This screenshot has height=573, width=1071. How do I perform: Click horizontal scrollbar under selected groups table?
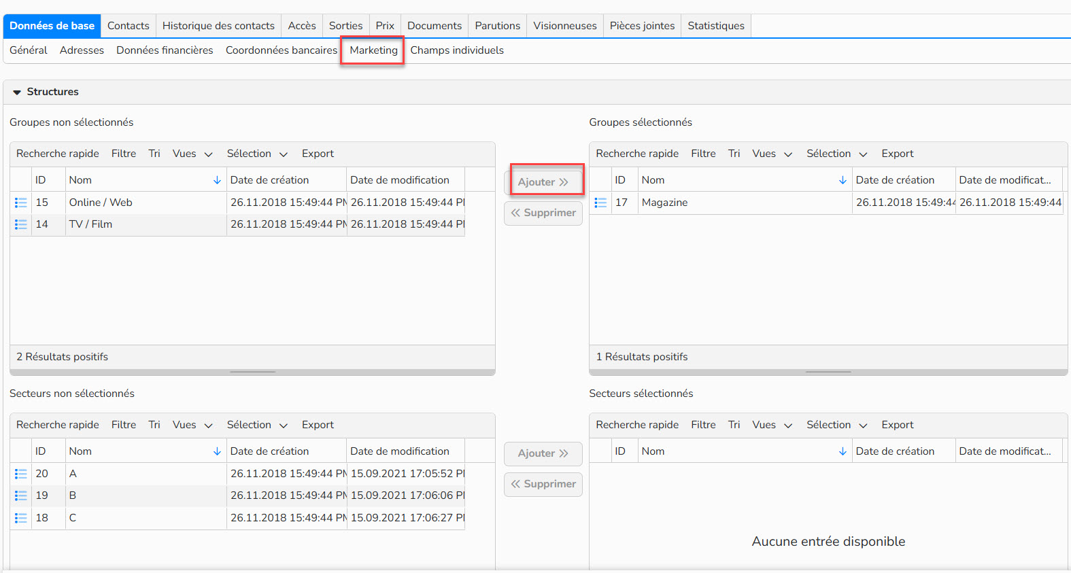(x=828, y=372)
